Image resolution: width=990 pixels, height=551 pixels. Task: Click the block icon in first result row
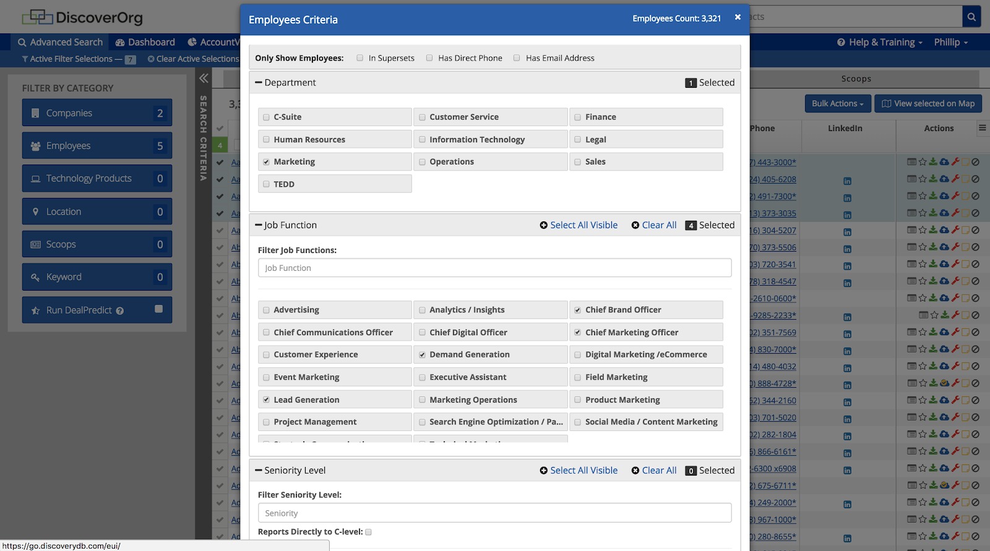976,162
